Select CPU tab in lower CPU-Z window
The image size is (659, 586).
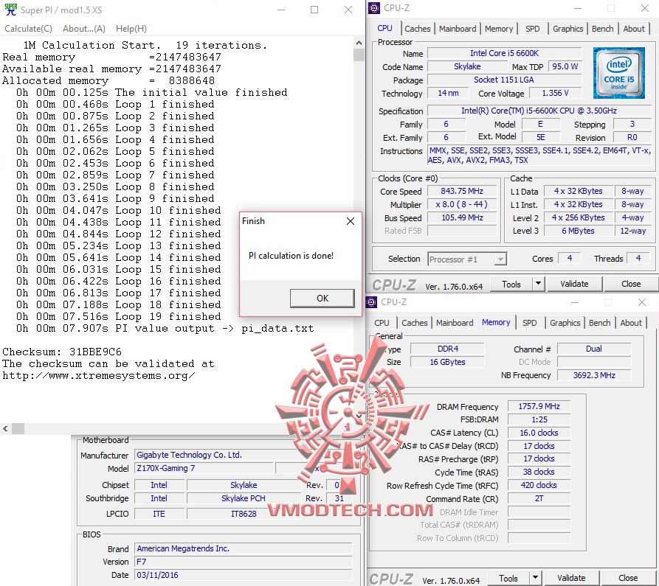point(382,323)
